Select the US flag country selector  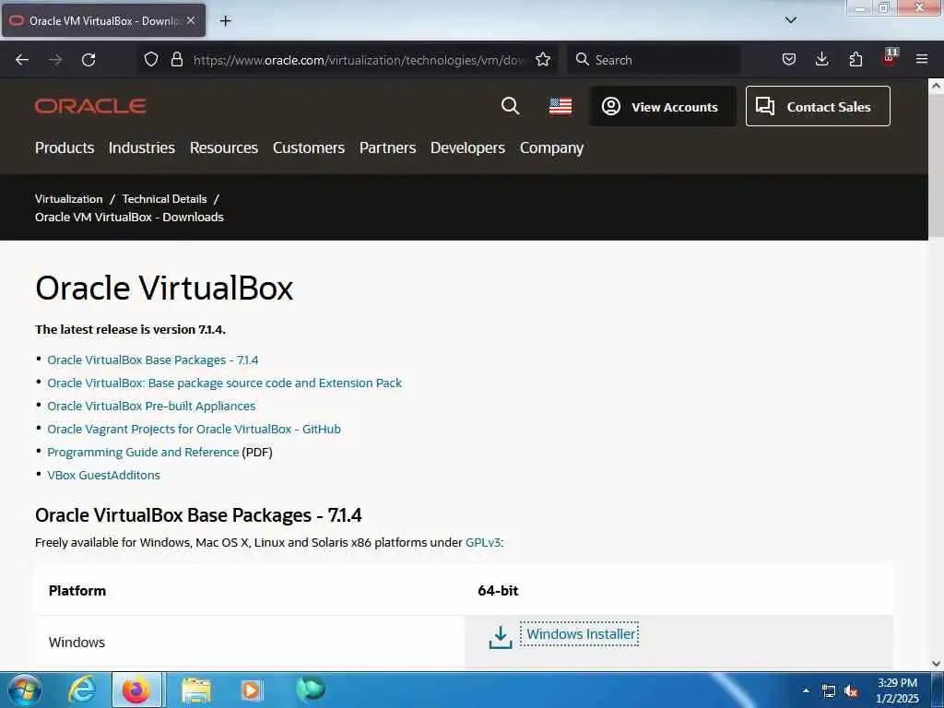(x=560, y=107)
